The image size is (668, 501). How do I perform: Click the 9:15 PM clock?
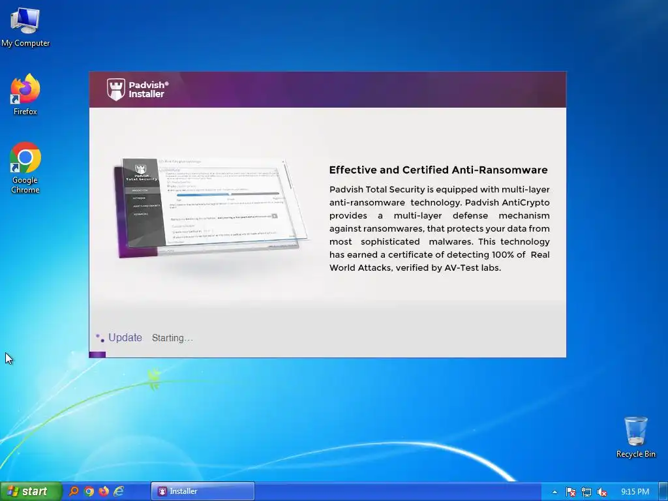point(635,492)
